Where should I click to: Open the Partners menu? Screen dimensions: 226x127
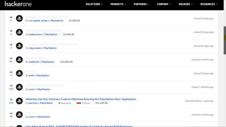point(142,4)
